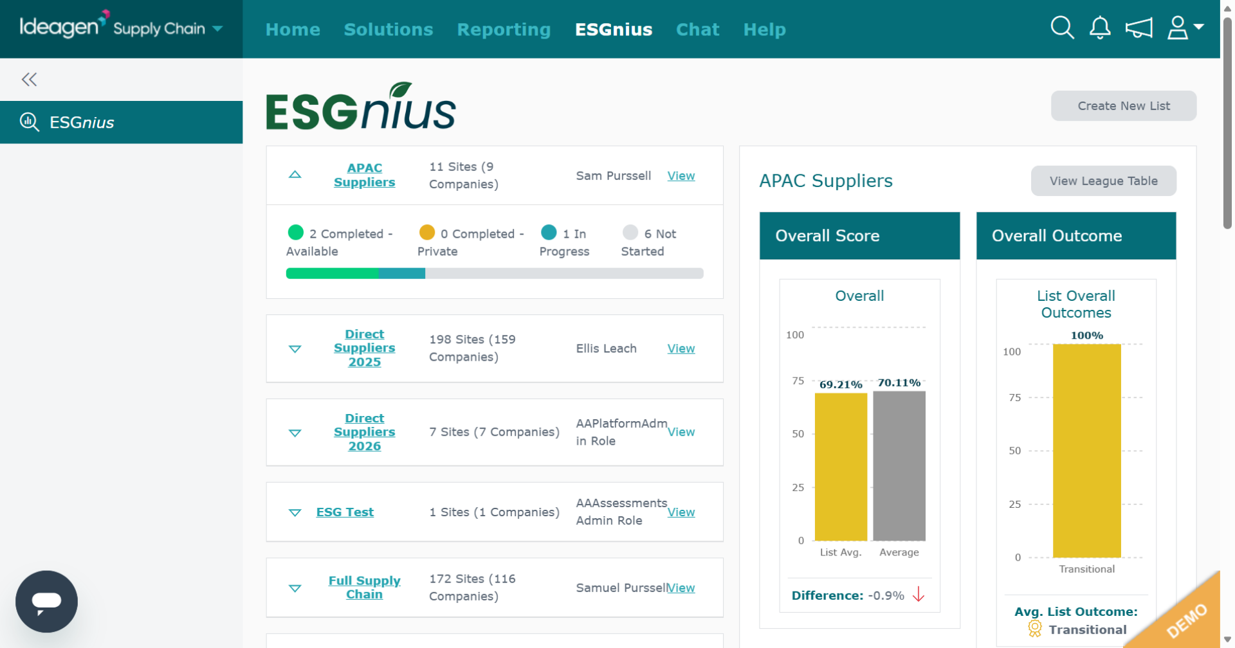This screenshot has width=1235, height=648.
Task: Click the Overall Outcome panel header
Action: tap(1076, 236)
